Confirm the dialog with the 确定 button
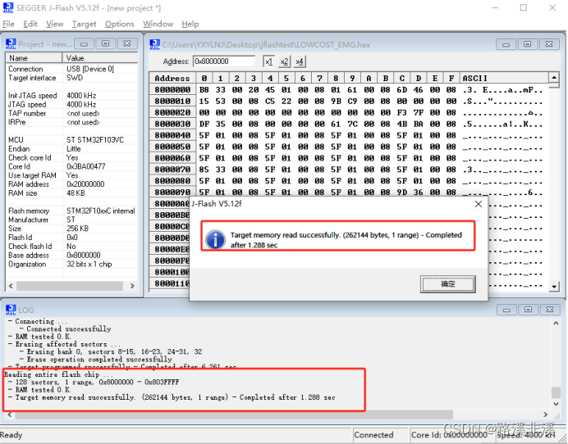The height and width of the screenshot is (444, 568). click(x=447, y=284)
